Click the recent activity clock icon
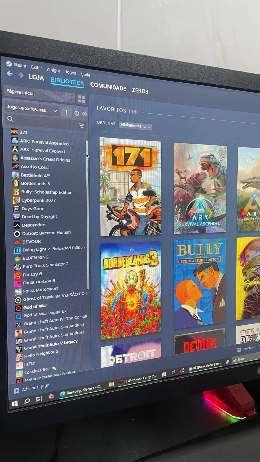 pos(77,113)
